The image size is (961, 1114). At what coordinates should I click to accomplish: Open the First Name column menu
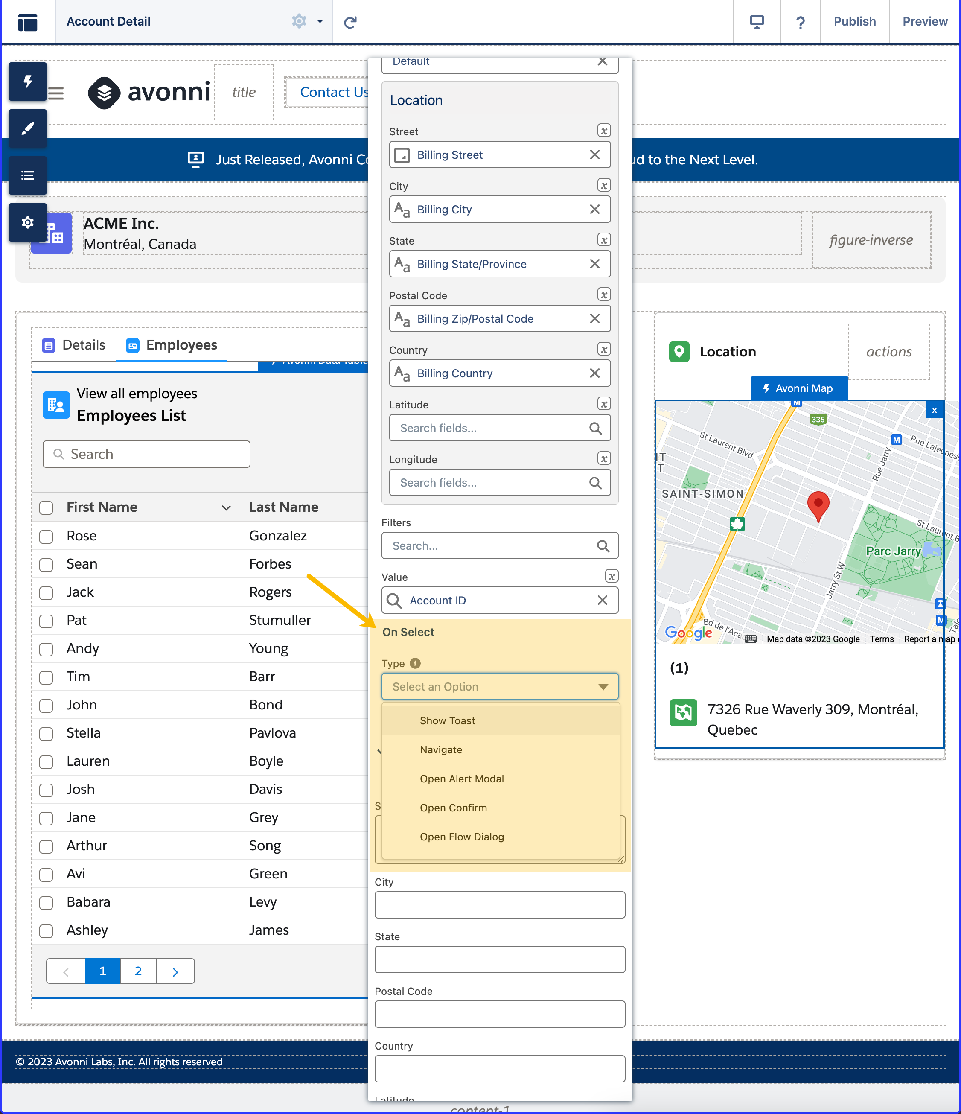226,507
